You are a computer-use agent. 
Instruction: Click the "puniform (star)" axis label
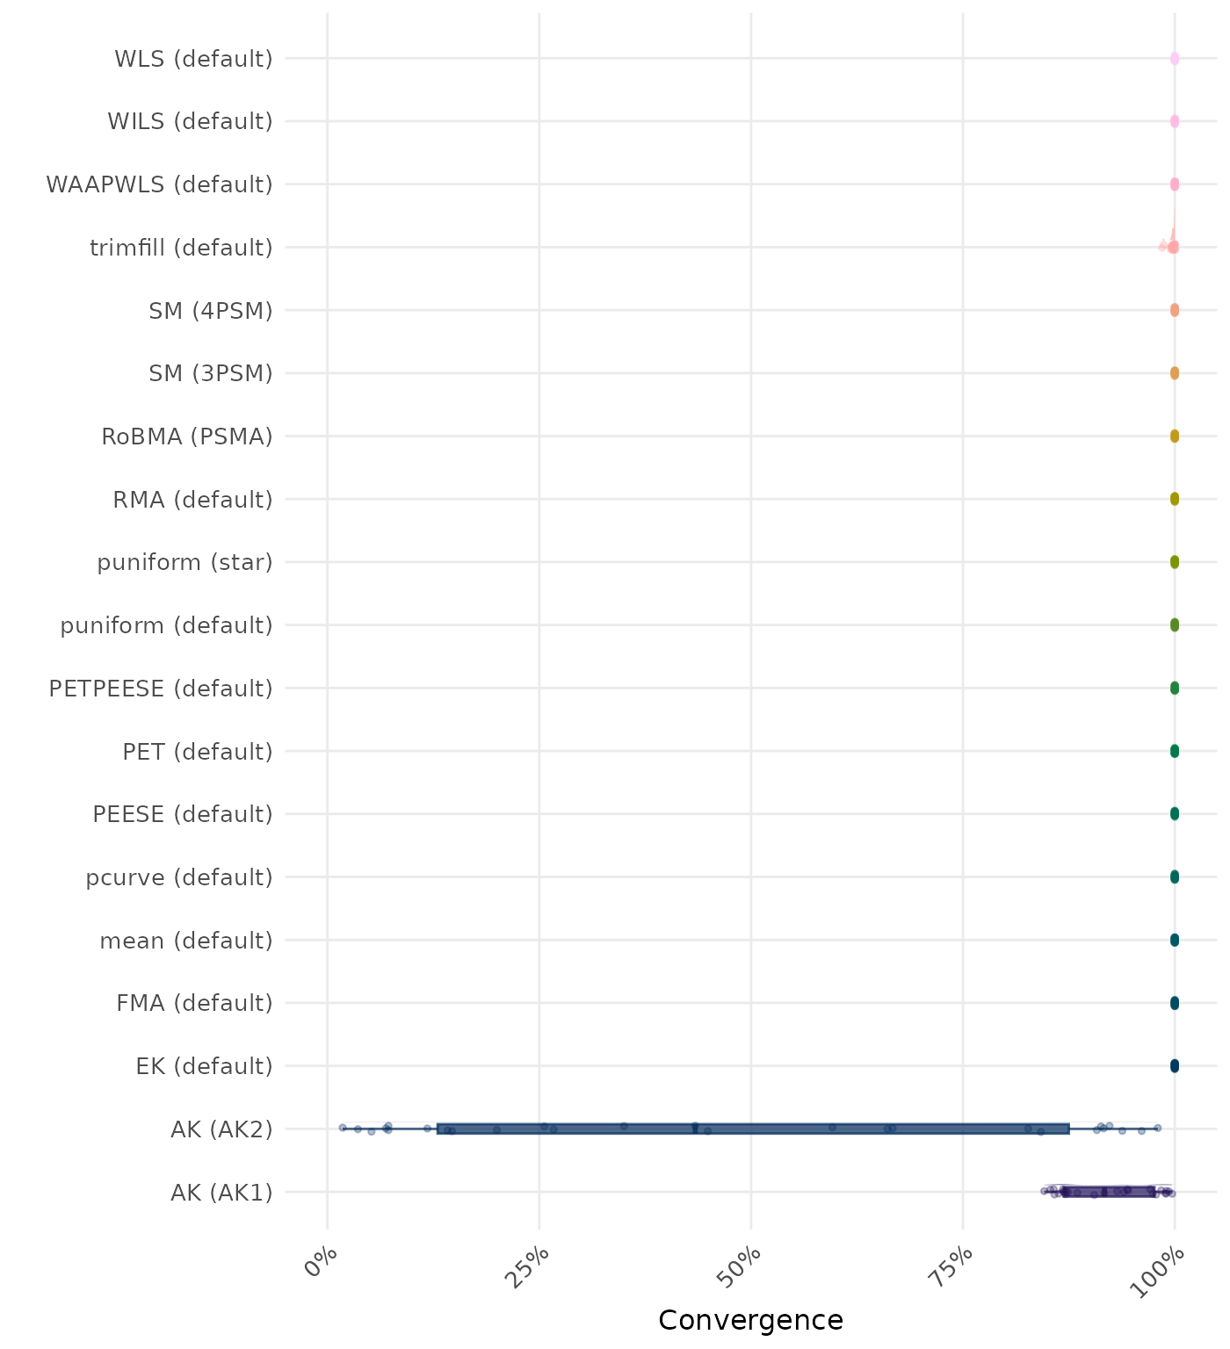tap(184, 562)
